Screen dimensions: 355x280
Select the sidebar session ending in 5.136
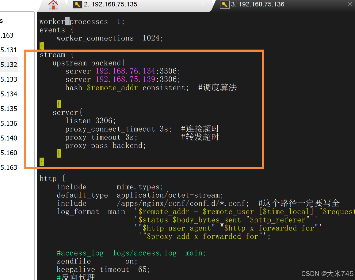point(9,123)
